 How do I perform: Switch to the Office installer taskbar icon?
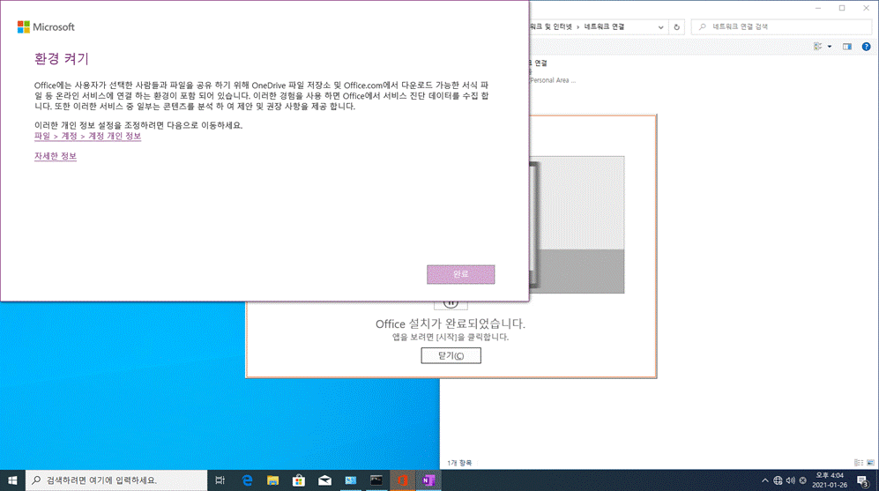[403, 480]
